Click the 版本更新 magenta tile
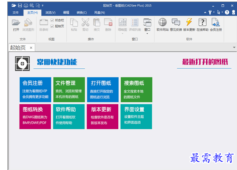This screenshot has height=170, width=237. 103,116
